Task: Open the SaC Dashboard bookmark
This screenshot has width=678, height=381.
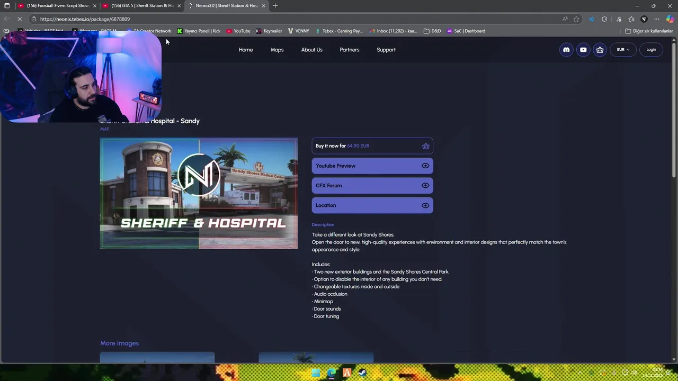Action: [466, 31]
